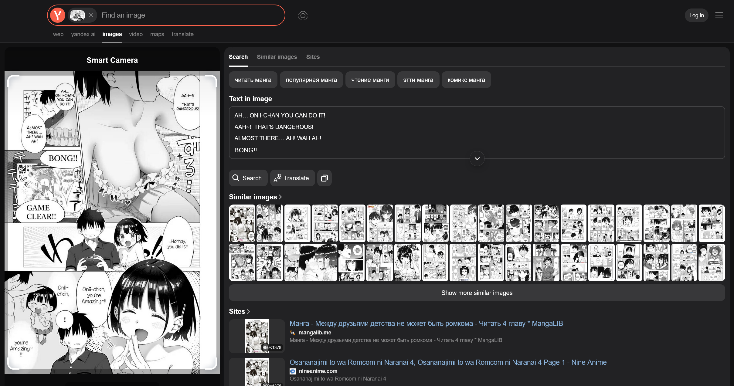Select the images tab
734x386 pixels.
[x=112, y=34]
